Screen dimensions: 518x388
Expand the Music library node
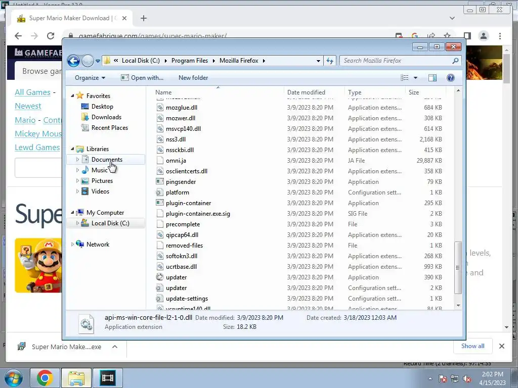point(77,170)
